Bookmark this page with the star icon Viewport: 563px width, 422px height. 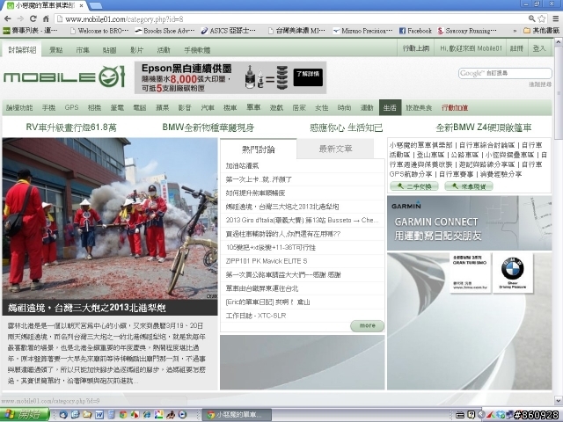[x=542, y=18]
